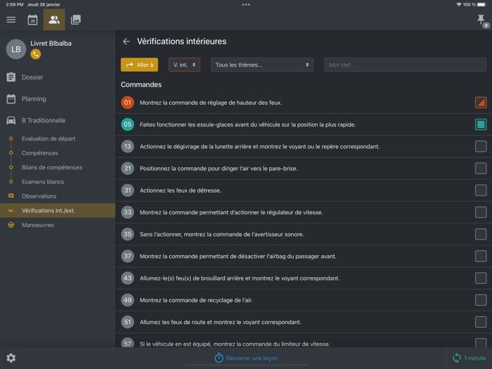This screenshot has width=492, height=369.
Task: Click student name Livret Blbalba
Action: click(51, 44)
